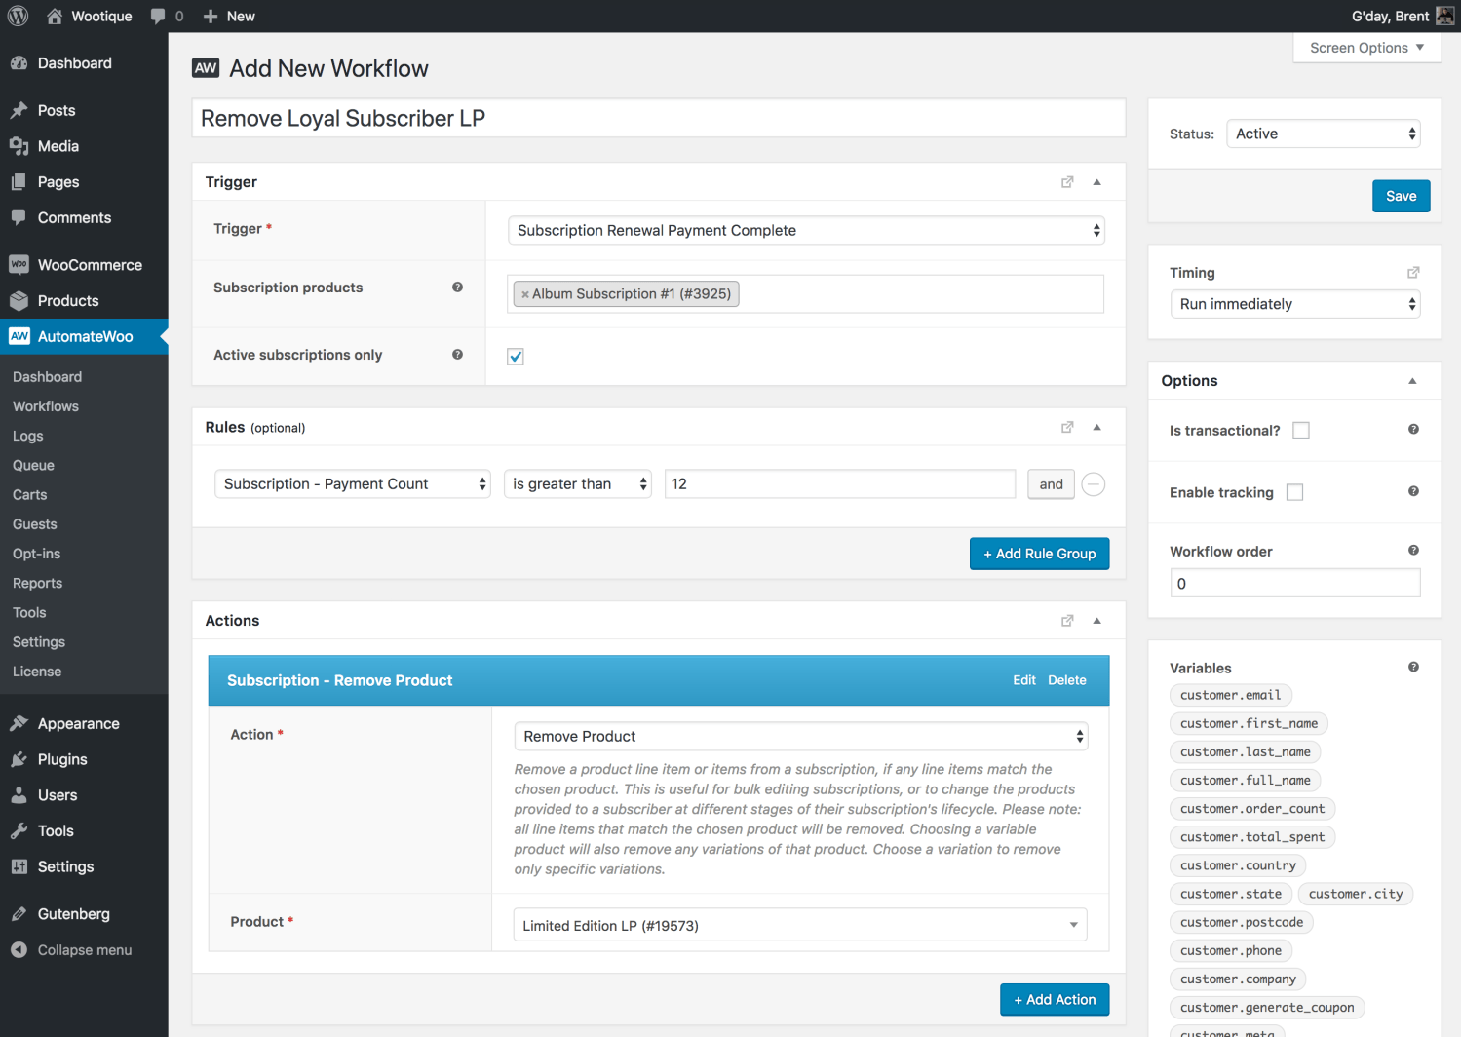The height and width of the screenshot is (1037, 1461).
Task: Open the Action type dropdown
Action: point(801,737)
